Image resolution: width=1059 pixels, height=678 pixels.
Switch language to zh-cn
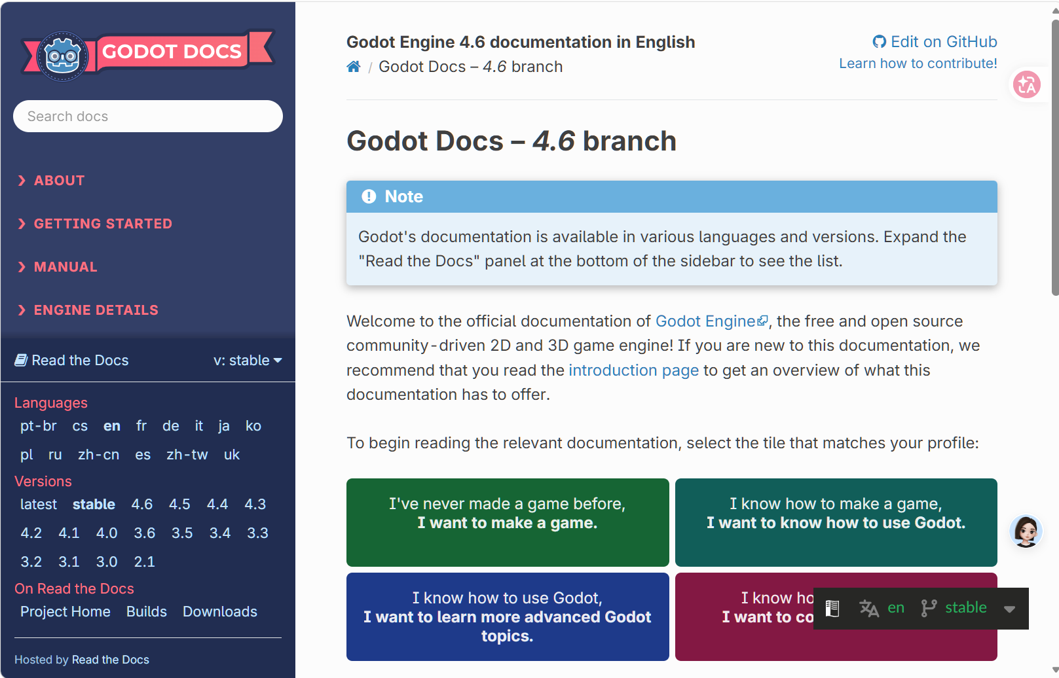(99, 455)
